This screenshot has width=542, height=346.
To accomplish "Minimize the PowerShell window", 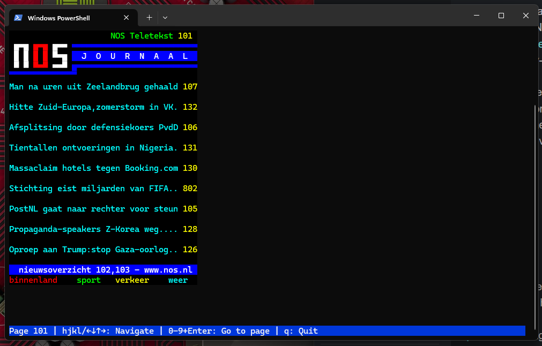I will click(x=476, y=16).
